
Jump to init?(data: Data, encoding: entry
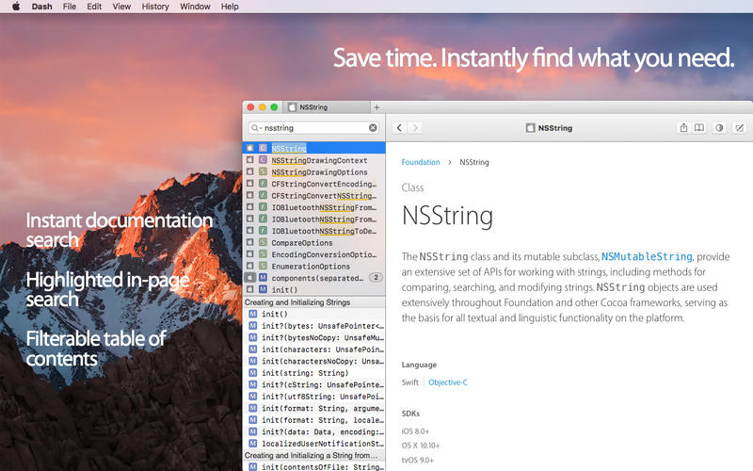tap(314, 431)
